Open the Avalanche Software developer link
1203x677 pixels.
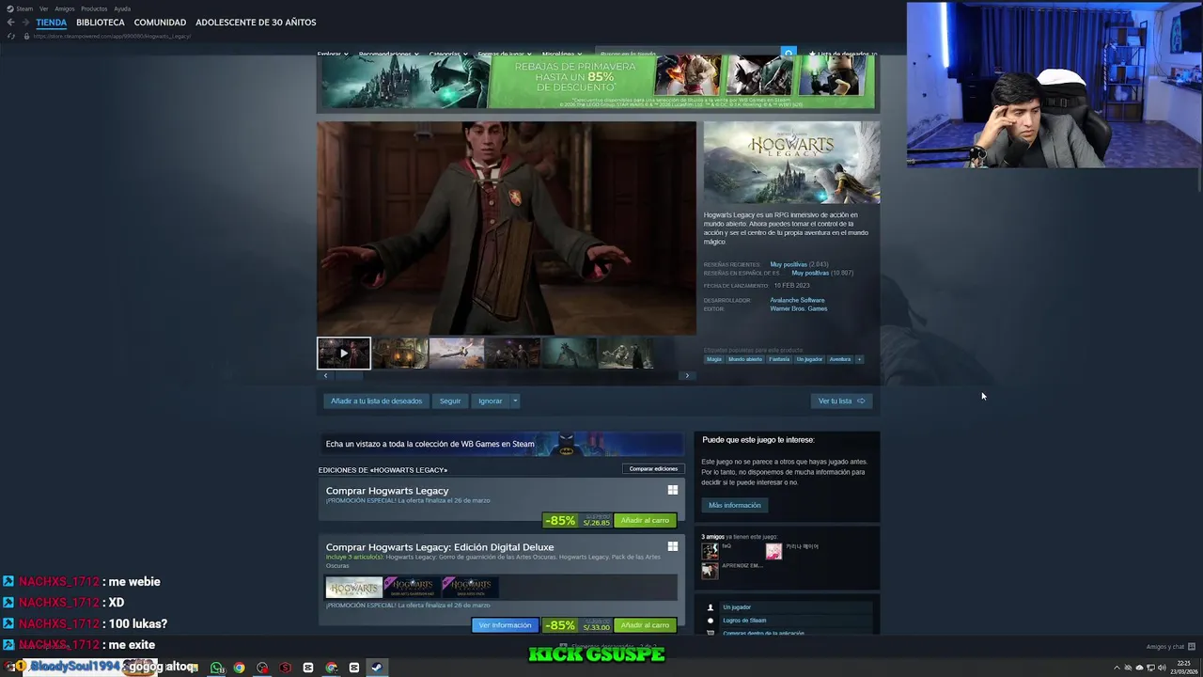coord(797,300)
